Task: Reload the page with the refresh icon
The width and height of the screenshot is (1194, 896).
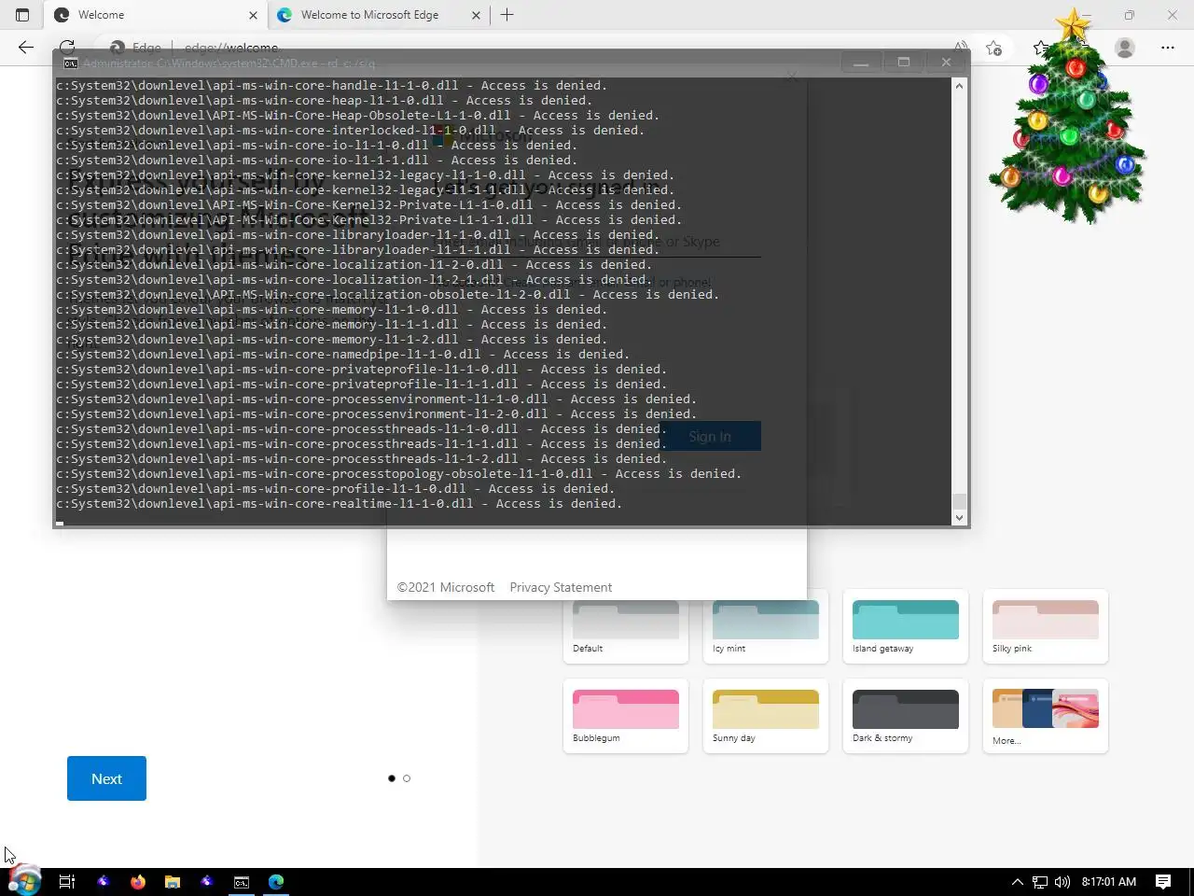Action: point(67,48)
